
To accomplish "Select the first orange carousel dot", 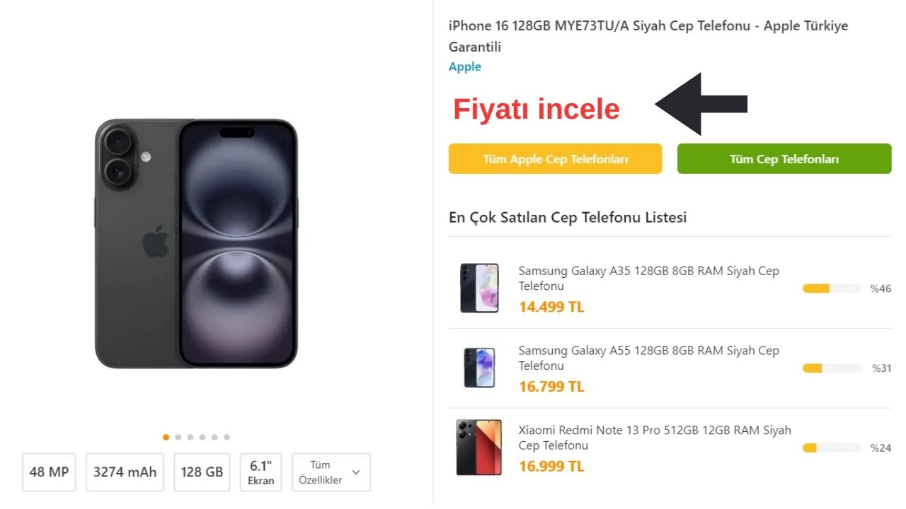I will coord(166,437).
